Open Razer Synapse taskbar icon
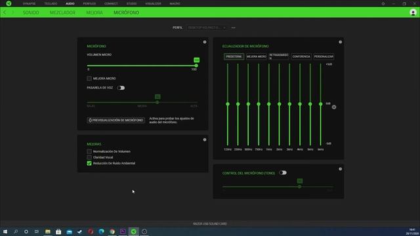420x236 pixels. click(133, 231)
